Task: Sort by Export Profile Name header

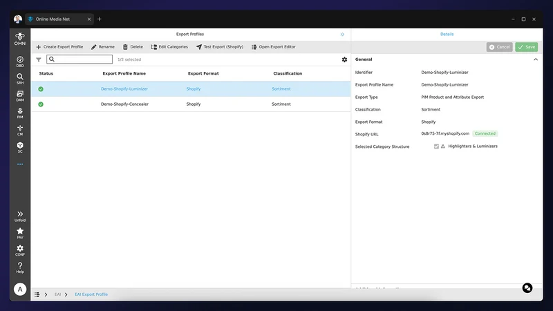Action: tap(124, 73)
